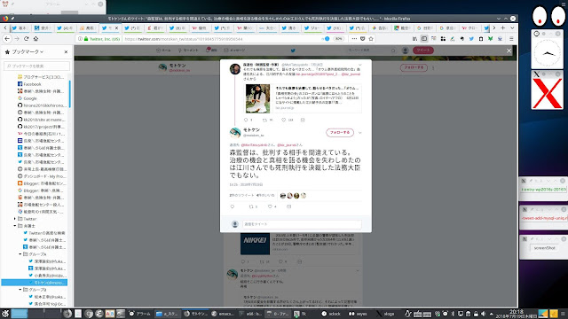This screenshot has height=319, width=568.
Task: Click the フォローする button in the tweet
Action: click(340, 133)
